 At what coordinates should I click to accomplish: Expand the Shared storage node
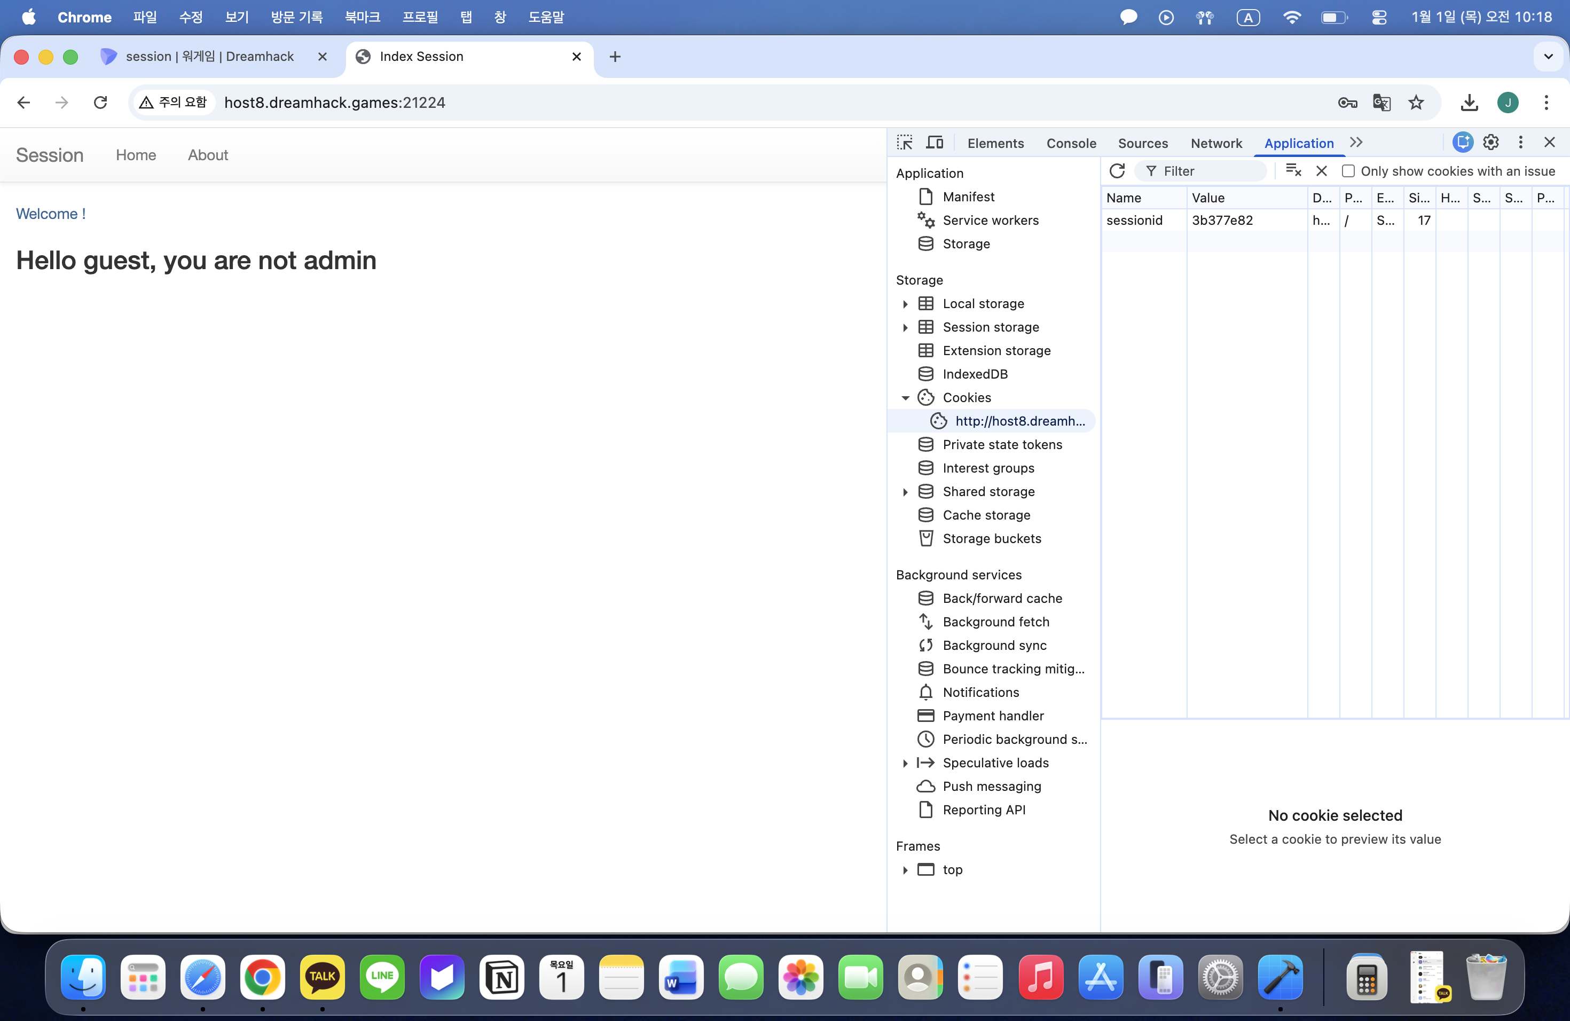(905, 491)
